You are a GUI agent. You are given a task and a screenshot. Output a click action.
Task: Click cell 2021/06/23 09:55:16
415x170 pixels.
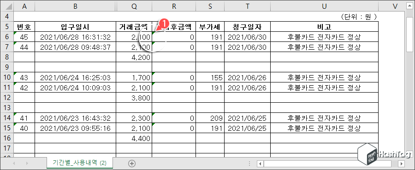pos(76,128)
